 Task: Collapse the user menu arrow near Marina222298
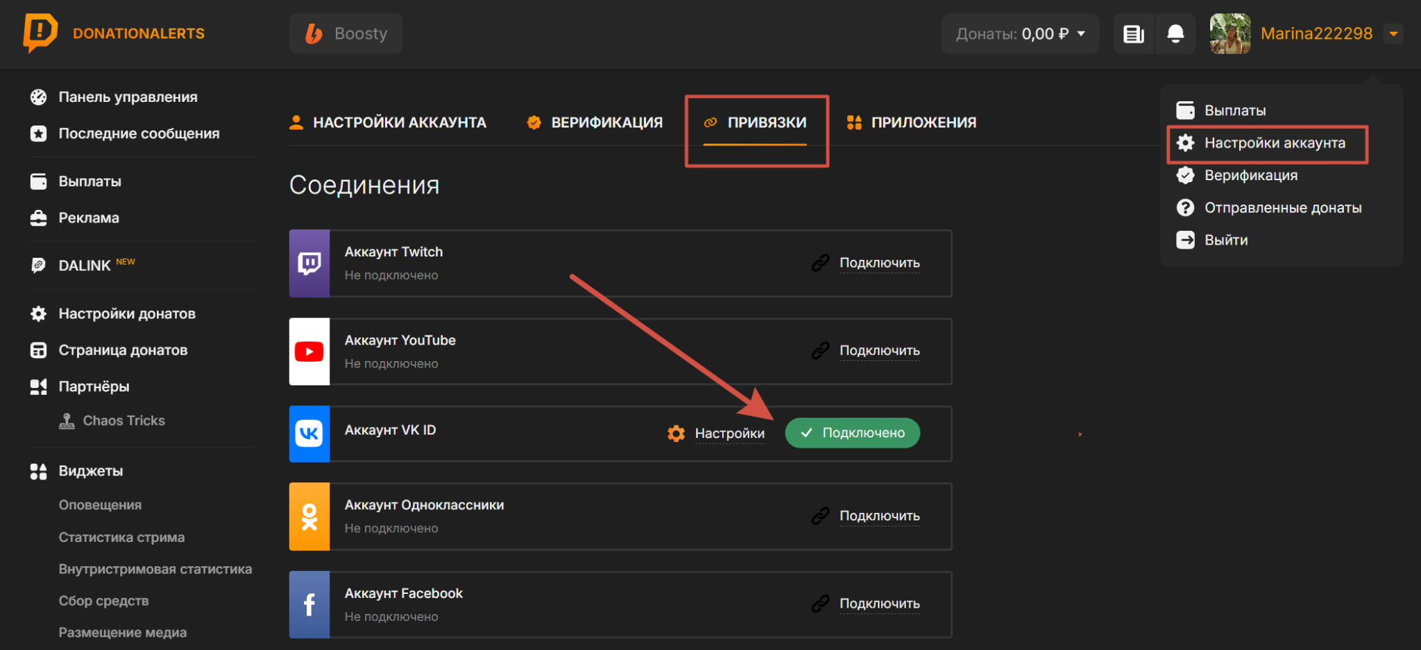coord(1393,34)
